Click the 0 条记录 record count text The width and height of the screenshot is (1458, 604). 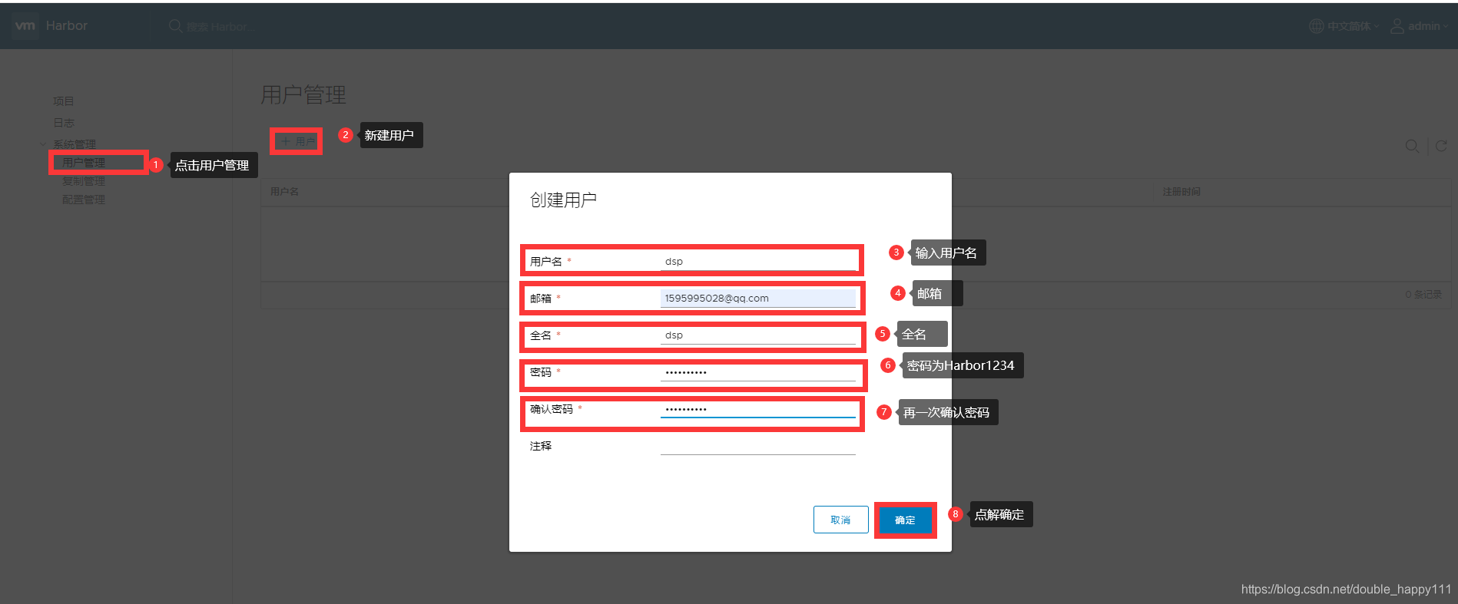[x=1423, y=295]
